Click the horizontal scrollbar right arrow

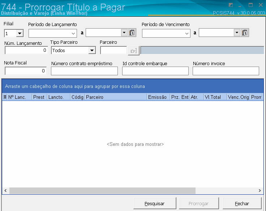click(x=260, y=190)
